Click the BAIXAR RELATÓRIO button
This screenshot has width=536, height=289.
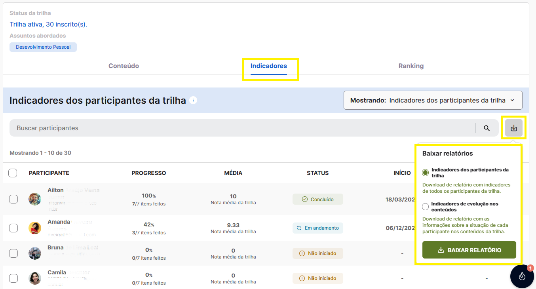tap(469, 250)
